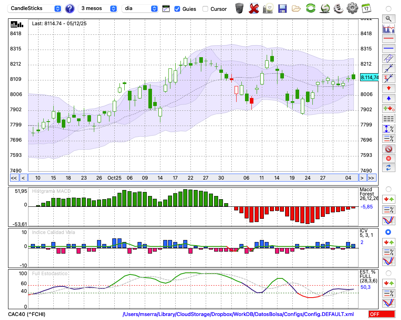Select the radio button beside MACD panel

tap(388, 189)
